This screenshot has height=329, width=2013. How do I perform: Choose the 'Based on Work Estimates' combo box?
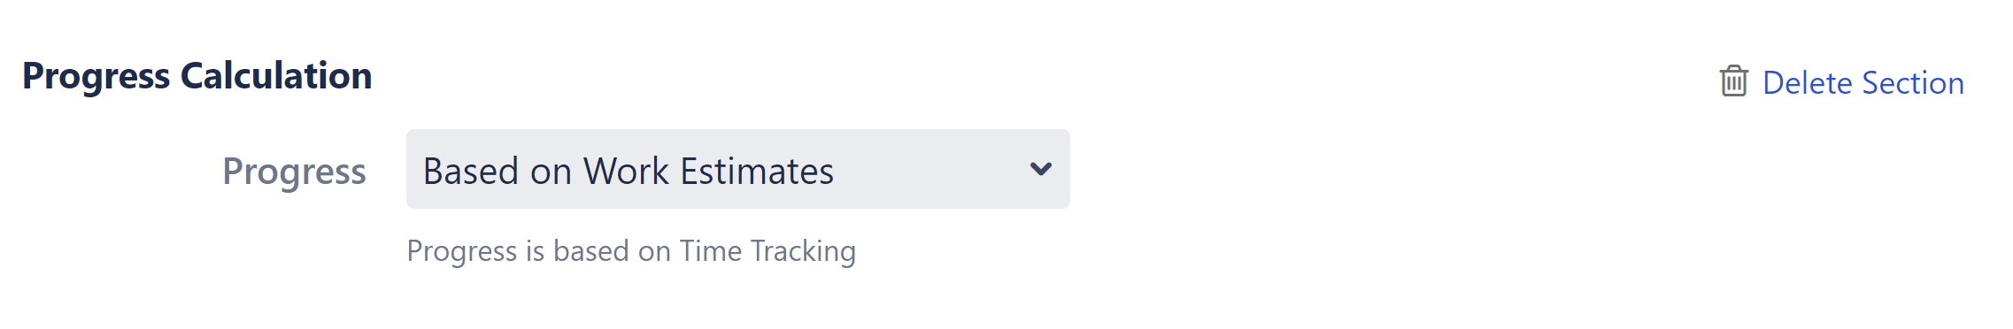click(x=737, y=169)
